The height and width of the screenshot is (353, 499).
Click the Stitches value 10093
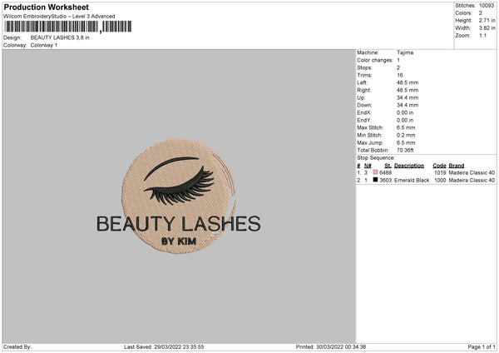(x=487, y=6)
